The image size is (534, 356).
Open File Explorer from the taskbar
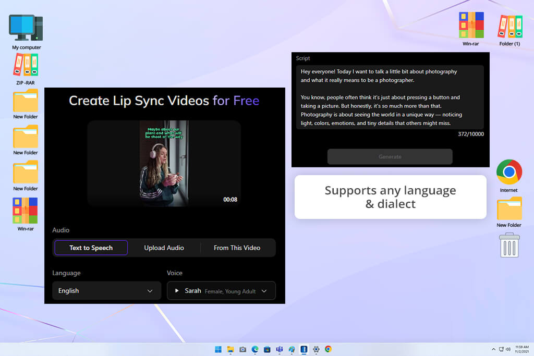click(x=230, y=349)
